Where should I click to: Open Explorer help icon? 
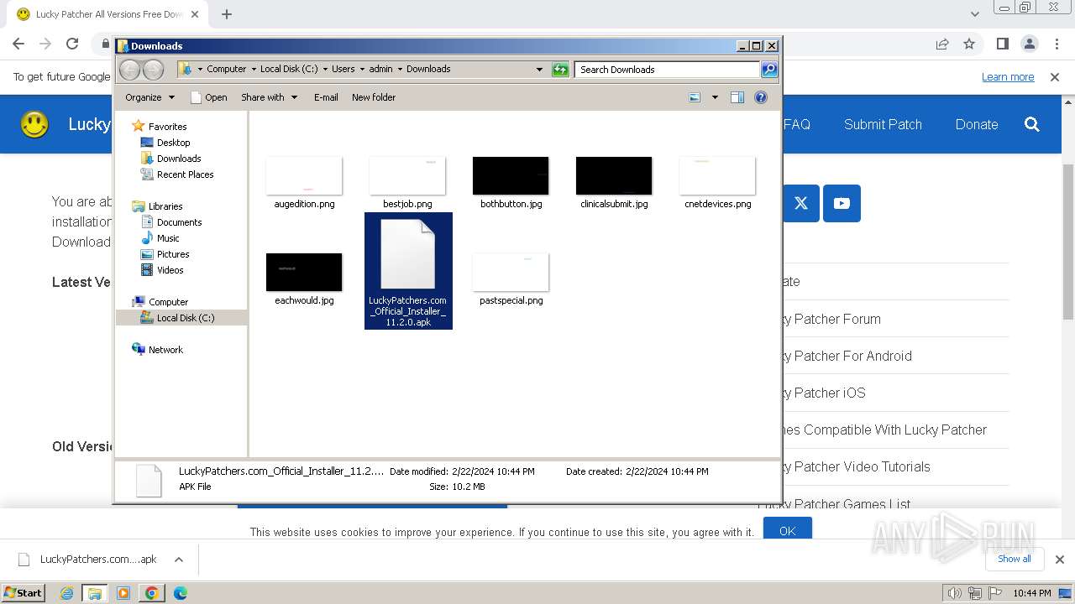tap(761, 97)
